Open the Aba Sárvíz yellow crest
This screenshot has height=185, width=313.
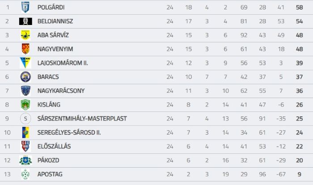tap(25, 35)
